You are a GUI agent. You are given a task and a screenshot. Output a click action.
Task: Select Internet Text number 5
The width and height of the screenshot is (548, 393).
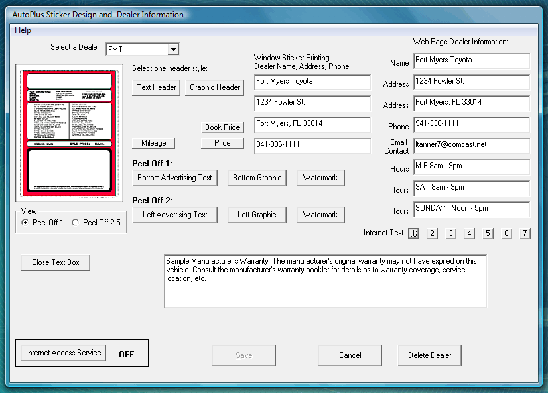tap(488, 233)
